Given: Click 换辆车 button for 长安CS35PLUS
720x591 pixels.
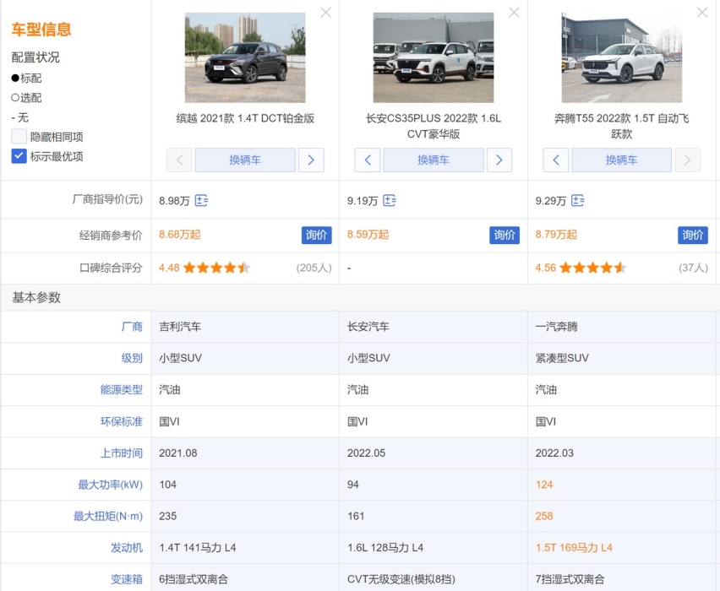Looking at the screenshot, I should click(x=434, y=160).
